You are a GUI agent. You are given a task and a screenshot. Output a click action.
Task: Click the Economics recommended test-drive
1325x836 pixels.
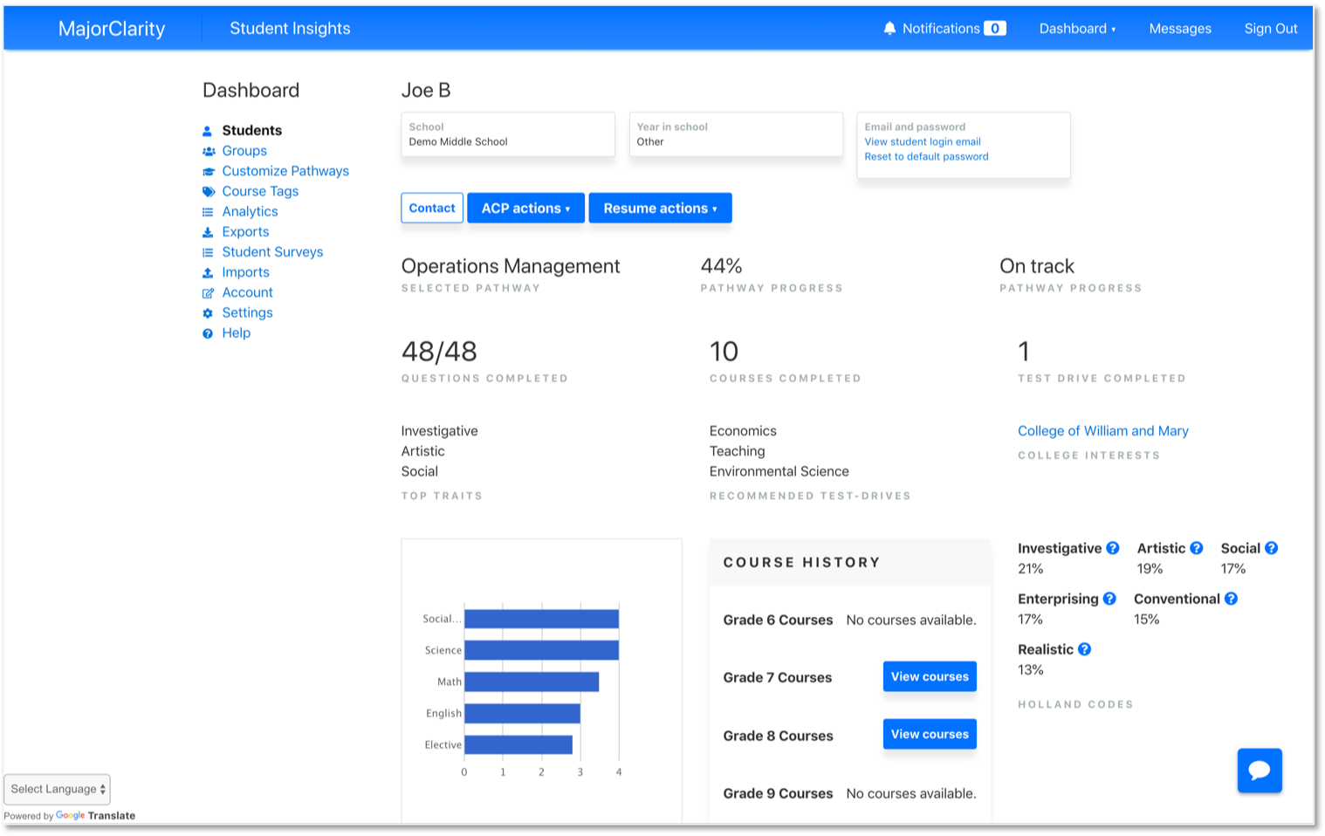click(x=743, y=431)
